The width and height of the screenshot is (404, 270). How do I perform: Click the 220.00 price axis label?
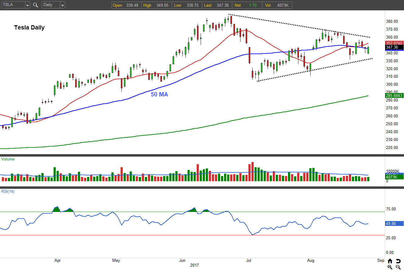[392, 147]
